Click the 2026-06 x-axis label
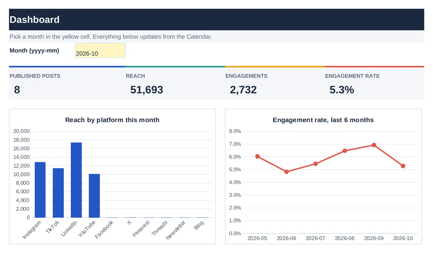 286,238
